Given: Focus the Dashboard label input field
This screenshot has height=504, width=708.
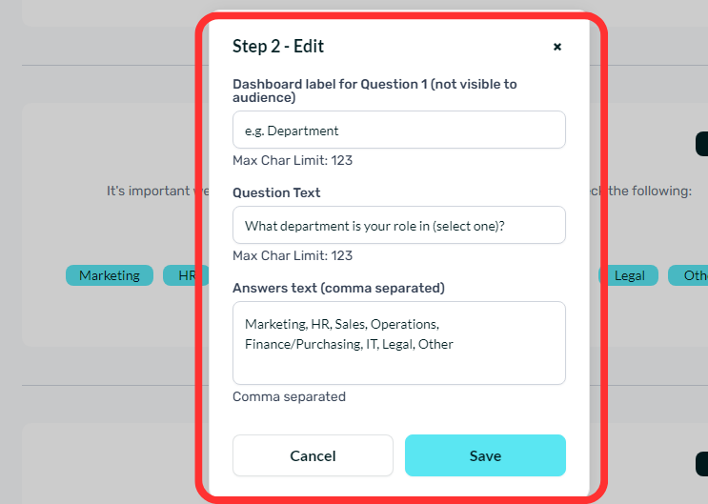Looking at the screenshot, I should (398, 130).
